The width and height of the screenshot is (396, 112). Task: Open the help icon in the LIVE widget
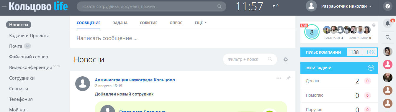374,25
